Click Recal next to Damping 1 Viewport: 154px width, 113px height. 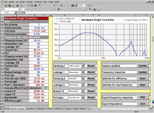[x=91, y=66]
